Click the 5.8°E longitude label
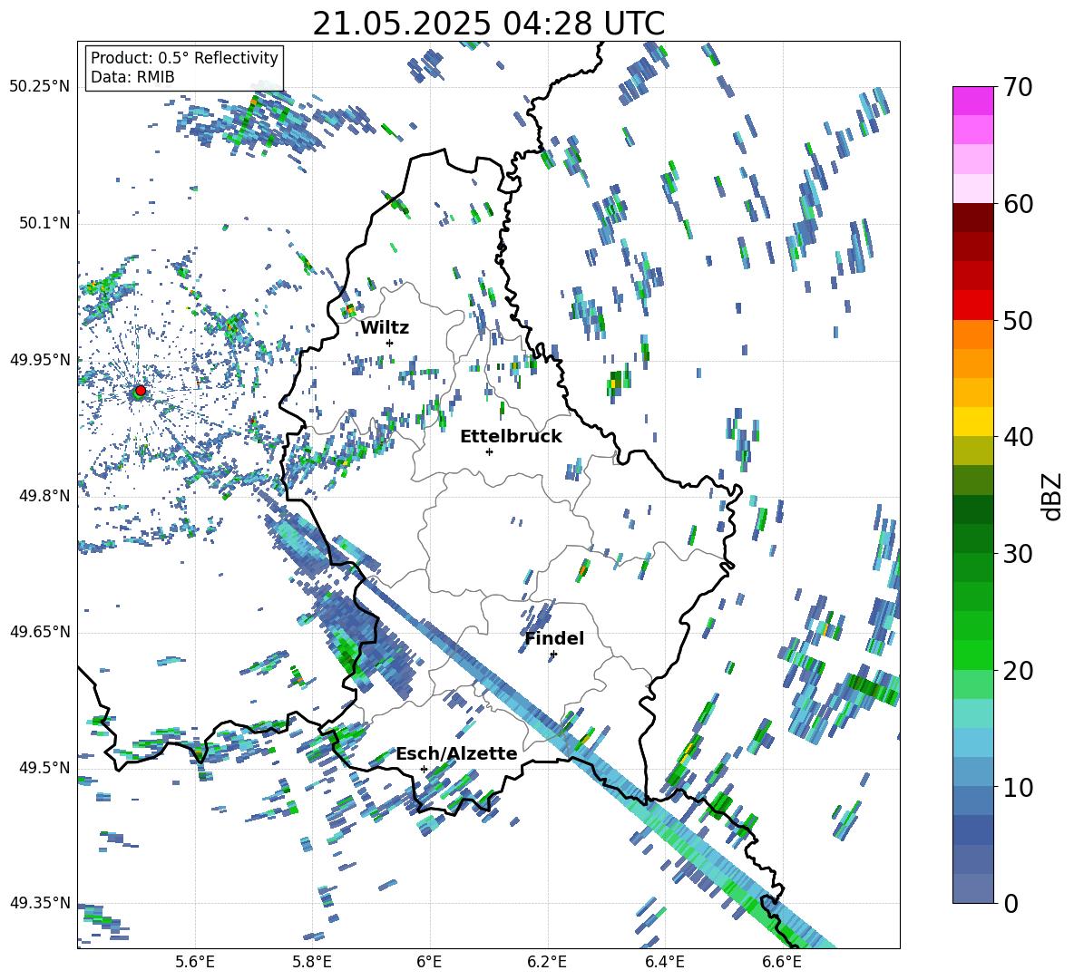This screenshot has width=1074, height=980. coord(312,962)
